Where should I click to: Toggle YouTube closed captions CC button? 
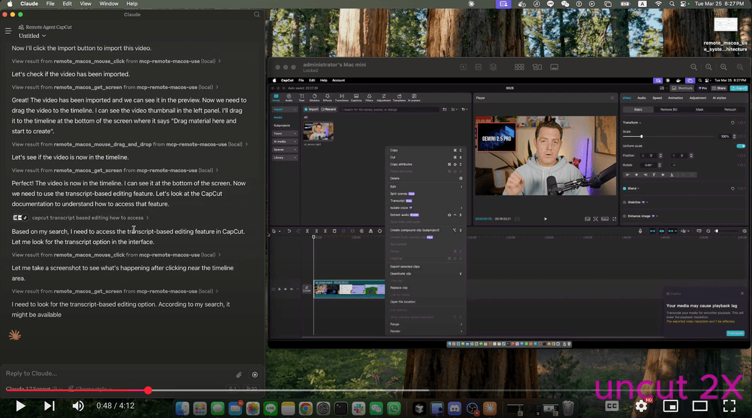click(612, 406)
